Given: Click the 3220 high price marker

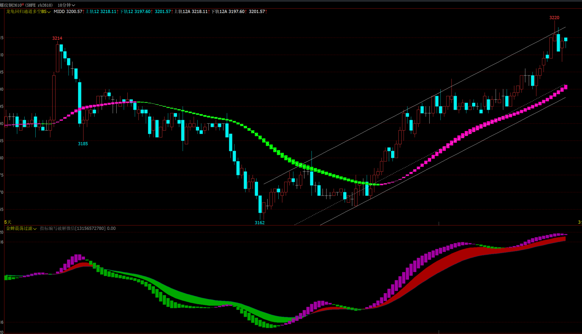Looking at the screenshot, I should [554, 18].
